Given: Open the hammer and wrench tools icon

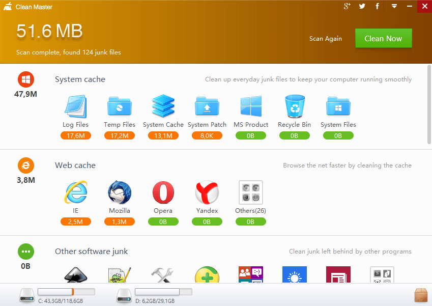Looking at the screenshot, I should pos(162,275).
